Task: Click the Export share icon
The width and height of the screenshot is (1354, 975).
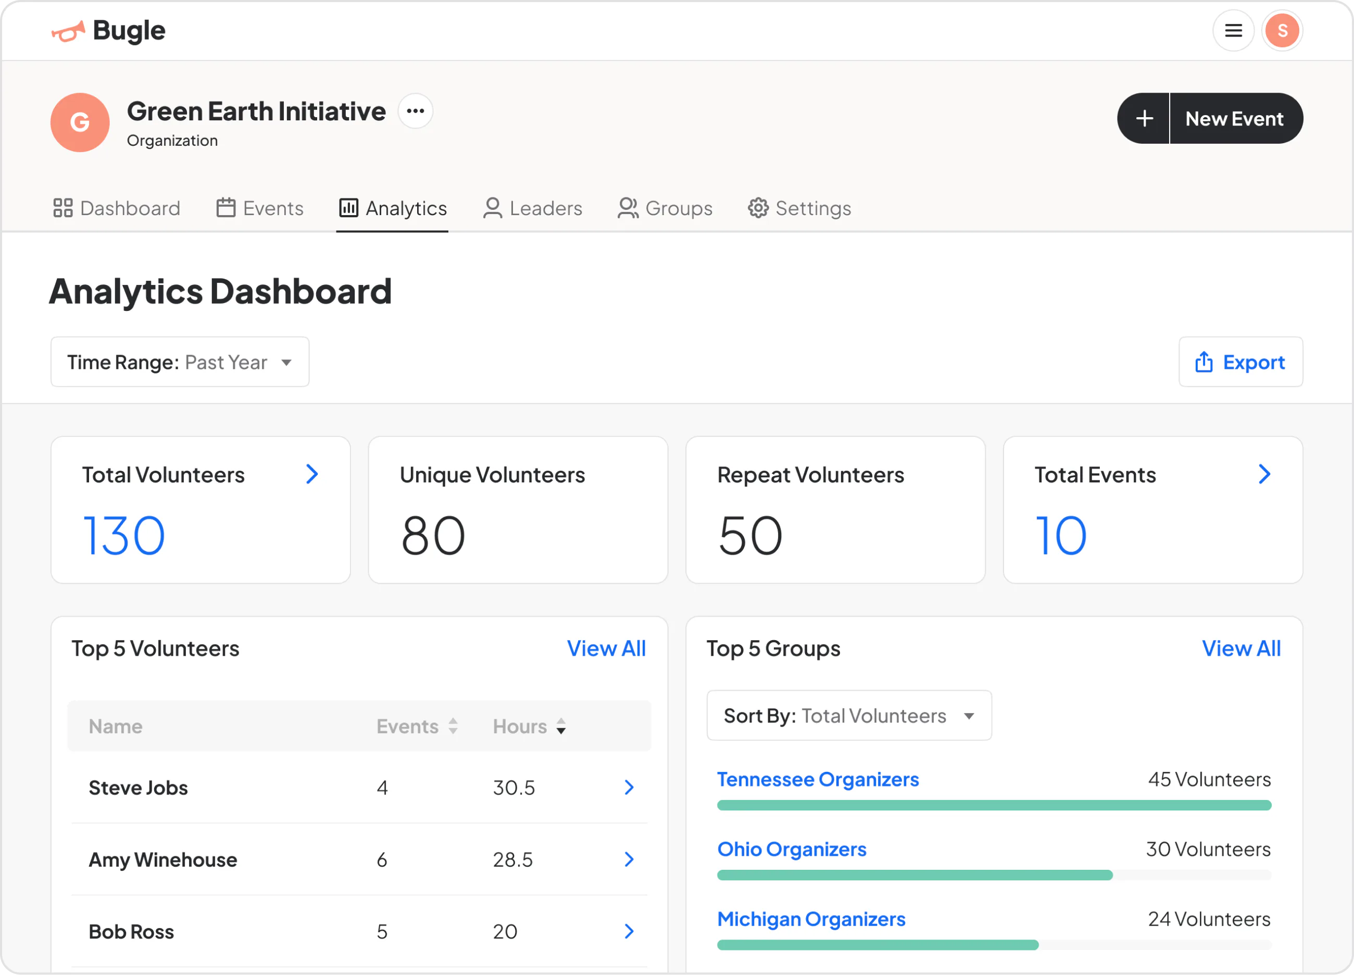Action: click(1203, 362)
